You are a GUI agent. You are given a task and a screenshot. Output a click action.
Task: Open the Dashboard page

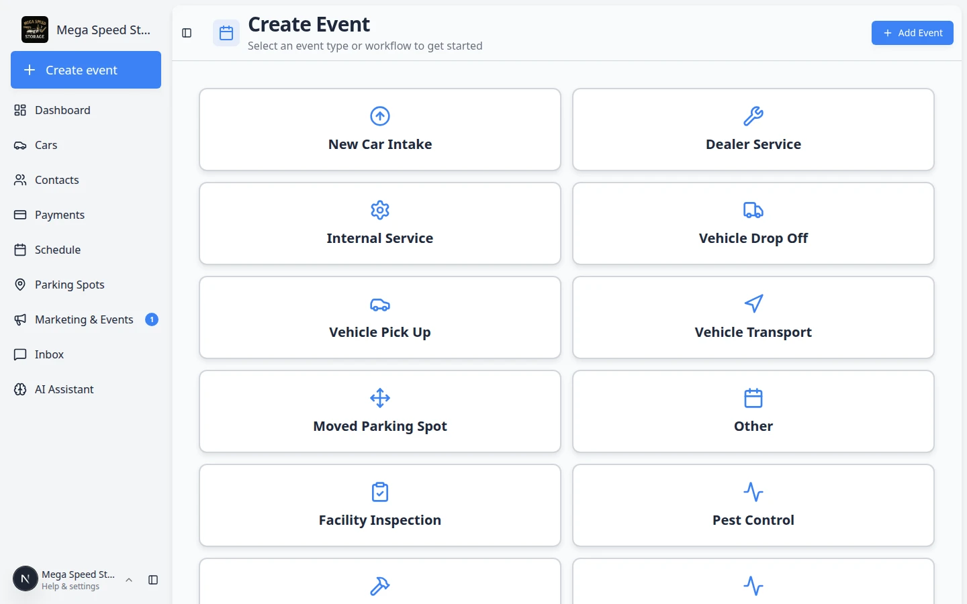pyautogui.click(x=86, y=110)
